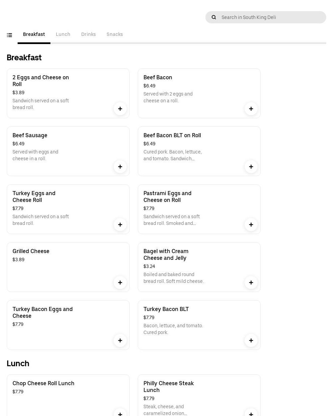This screenshot has width=333, height=416.
Task: Click the search magnifier icon
Action: coord(214,17)
